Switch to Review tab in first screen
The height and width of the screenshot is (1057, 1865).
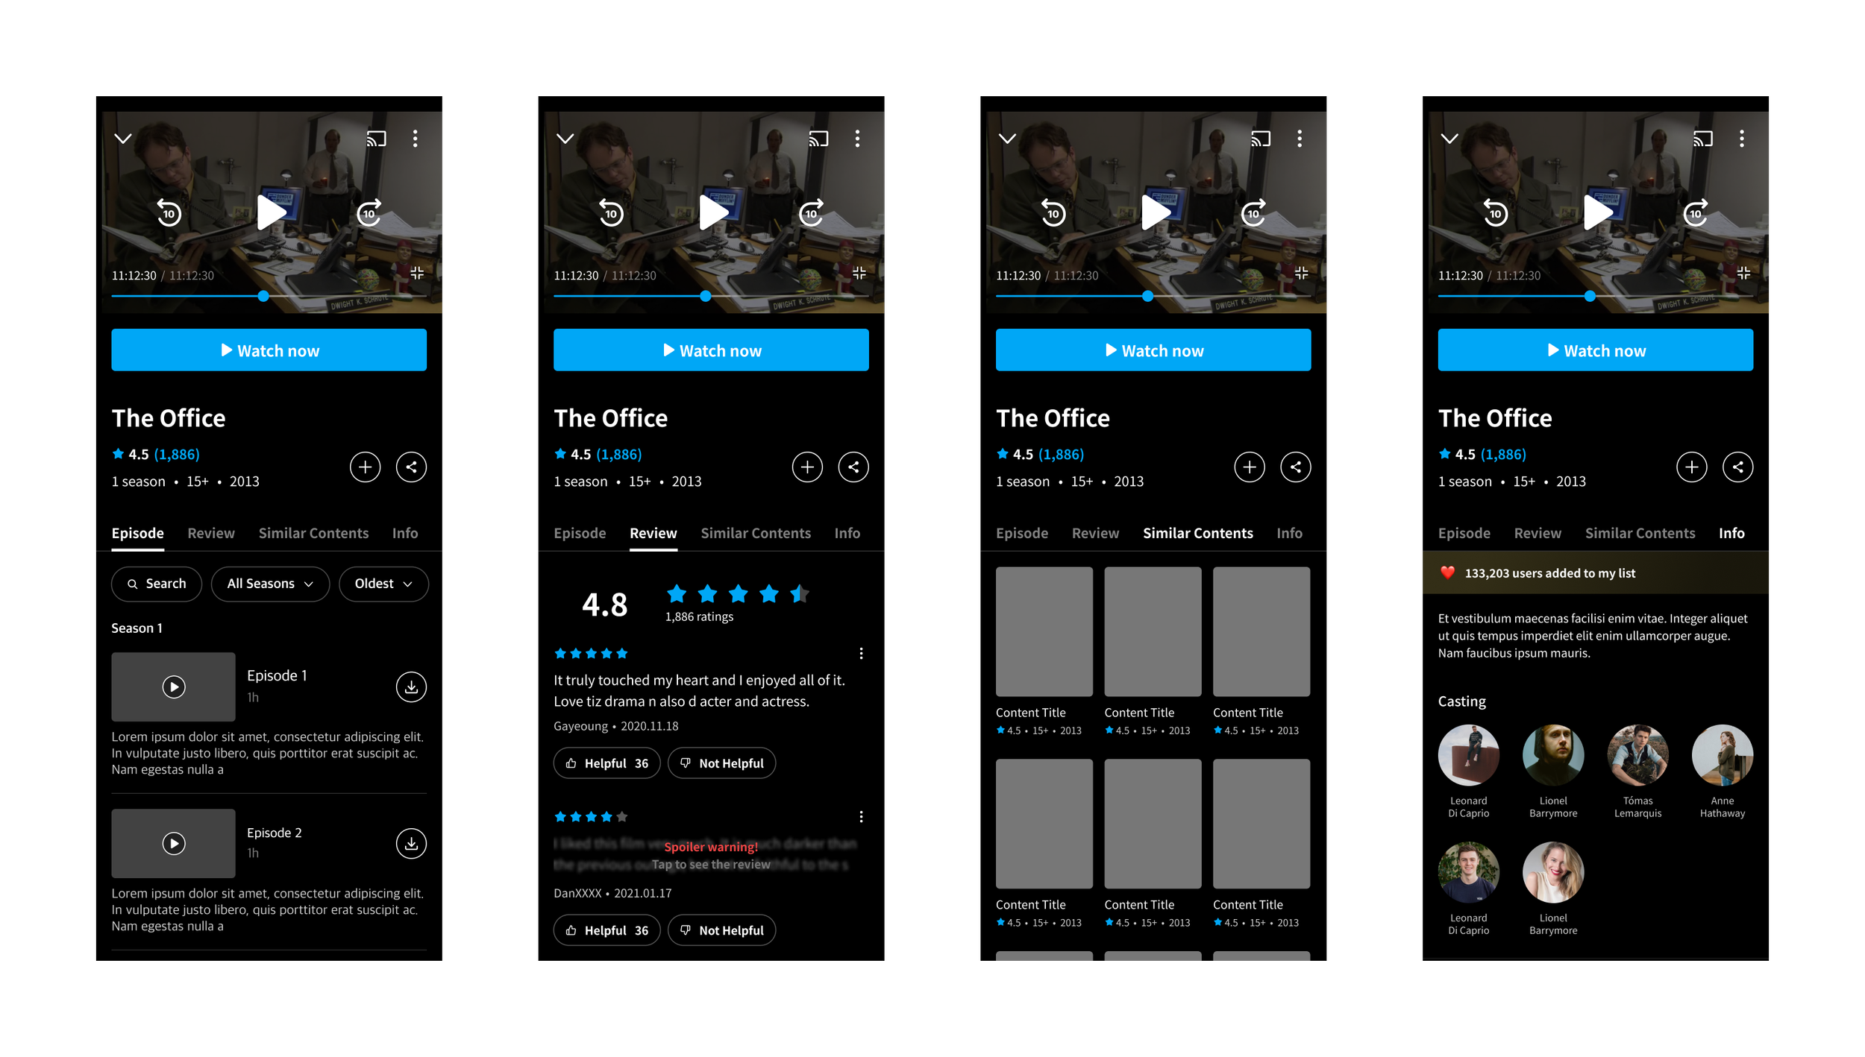pyautogui.click(x=211, y=533)
